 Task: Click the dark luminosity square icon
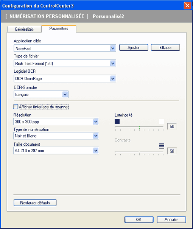tap(117, 121)
